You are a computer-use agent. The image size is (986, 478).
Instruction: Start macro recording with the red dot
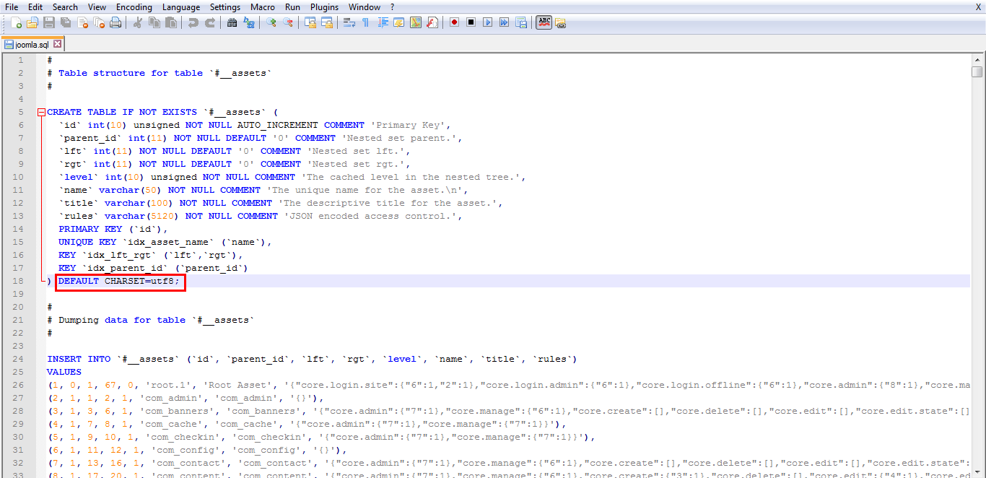454,23
